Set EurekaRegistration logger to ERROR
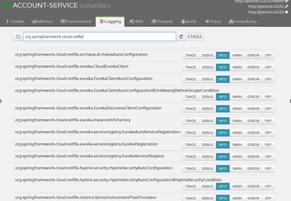 (253, 144)
